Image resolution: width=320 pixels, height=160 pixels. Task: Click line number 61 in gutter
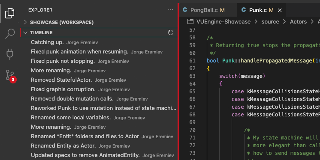(x=193, y=61)
